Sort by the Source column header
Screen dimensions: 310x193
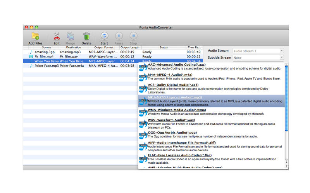(46, 47)
